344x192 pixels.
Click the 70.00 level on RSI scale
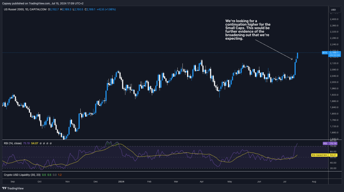click(334, 146)
